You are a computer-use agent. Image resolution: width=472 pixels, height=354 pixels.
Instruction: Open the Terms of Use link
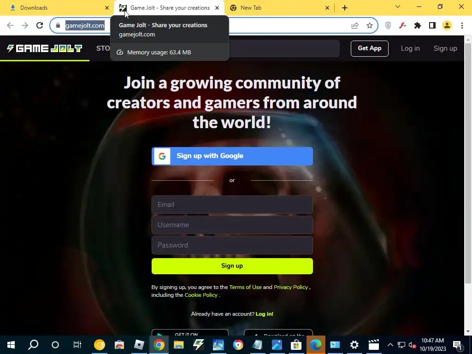(245, 287)
